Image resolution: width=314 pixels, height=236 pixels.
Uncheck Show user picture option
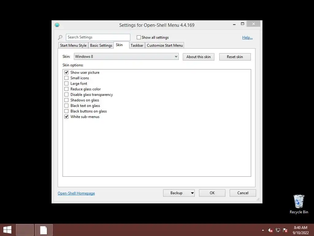(x=66, y=73)
